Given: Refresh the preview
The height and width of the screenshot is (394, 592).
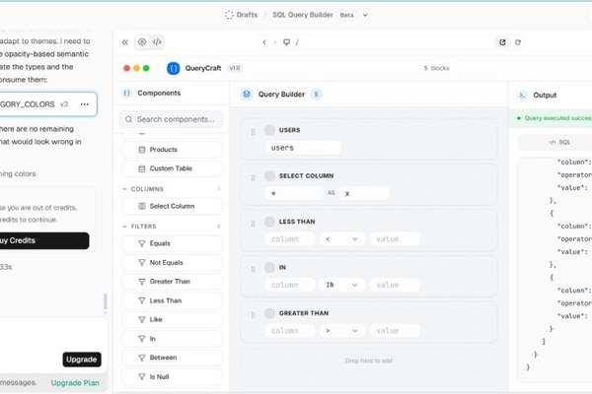Looking at the screenshot, I should click(518, 42).
